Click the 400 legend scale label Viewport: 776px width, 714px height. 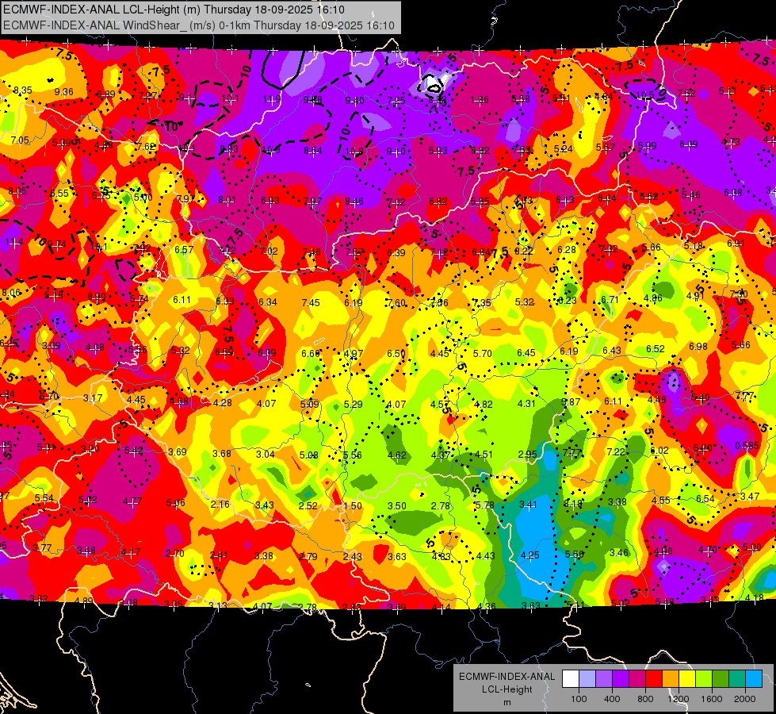coord(612,699)
